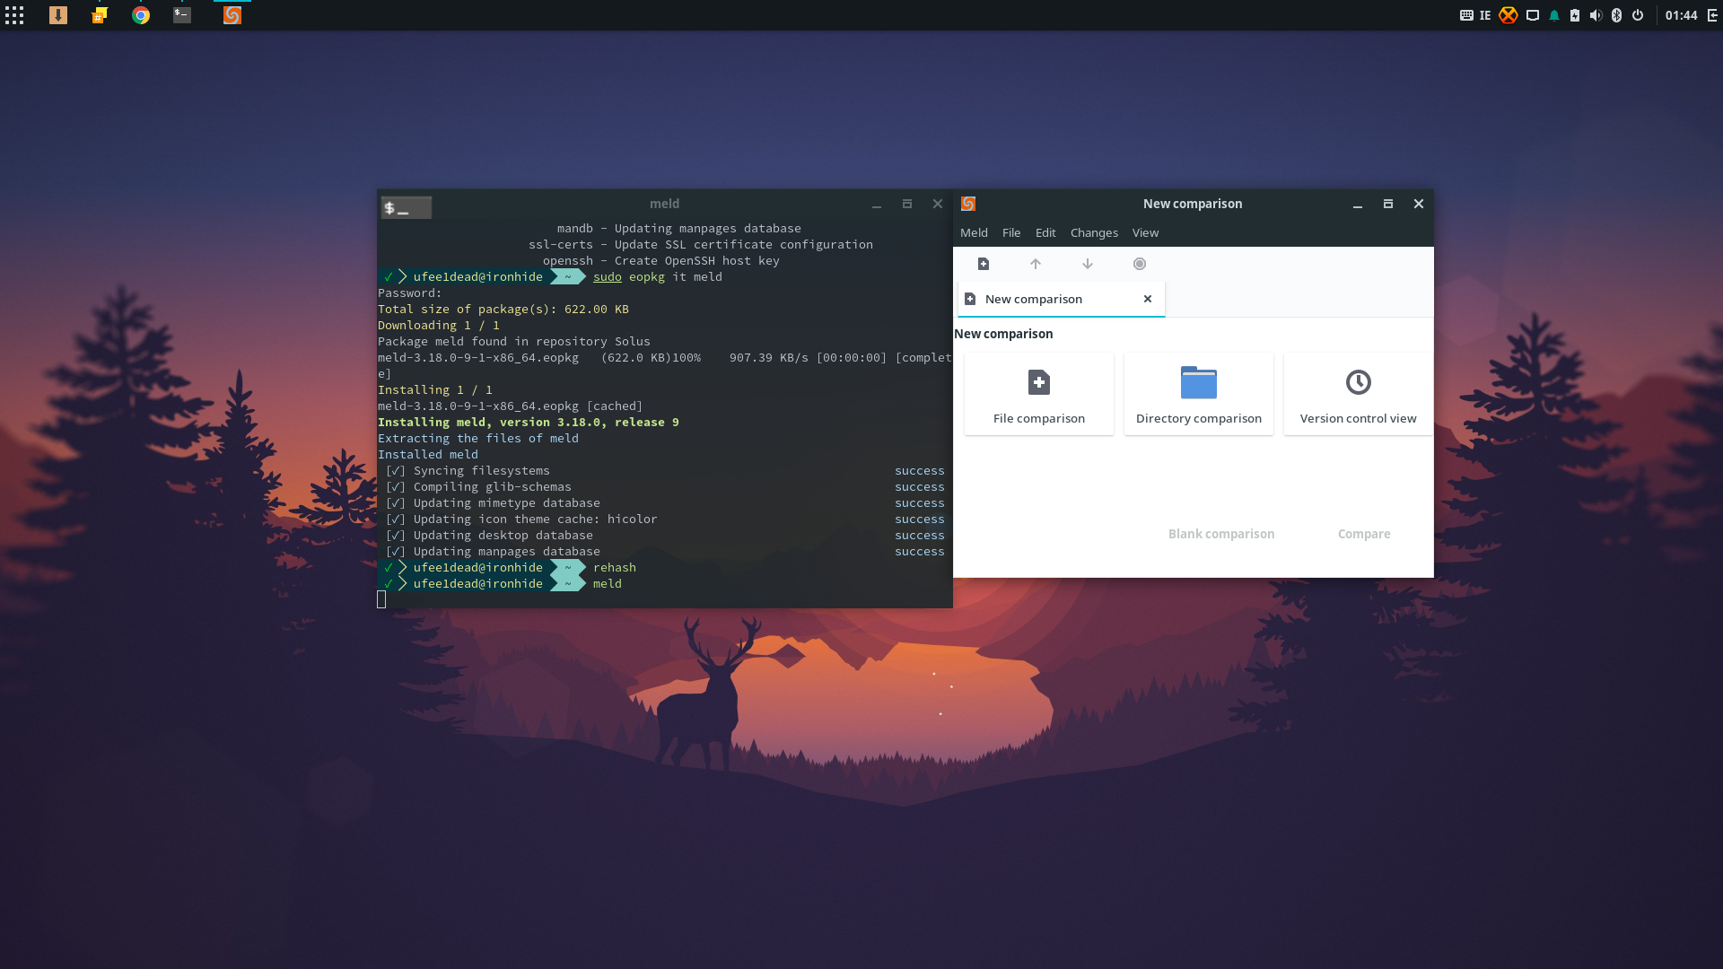This screenshot has height=969, width=1723.
Task: Click 'Package meld found in repository Solus' line
Action: coord(514,342)
